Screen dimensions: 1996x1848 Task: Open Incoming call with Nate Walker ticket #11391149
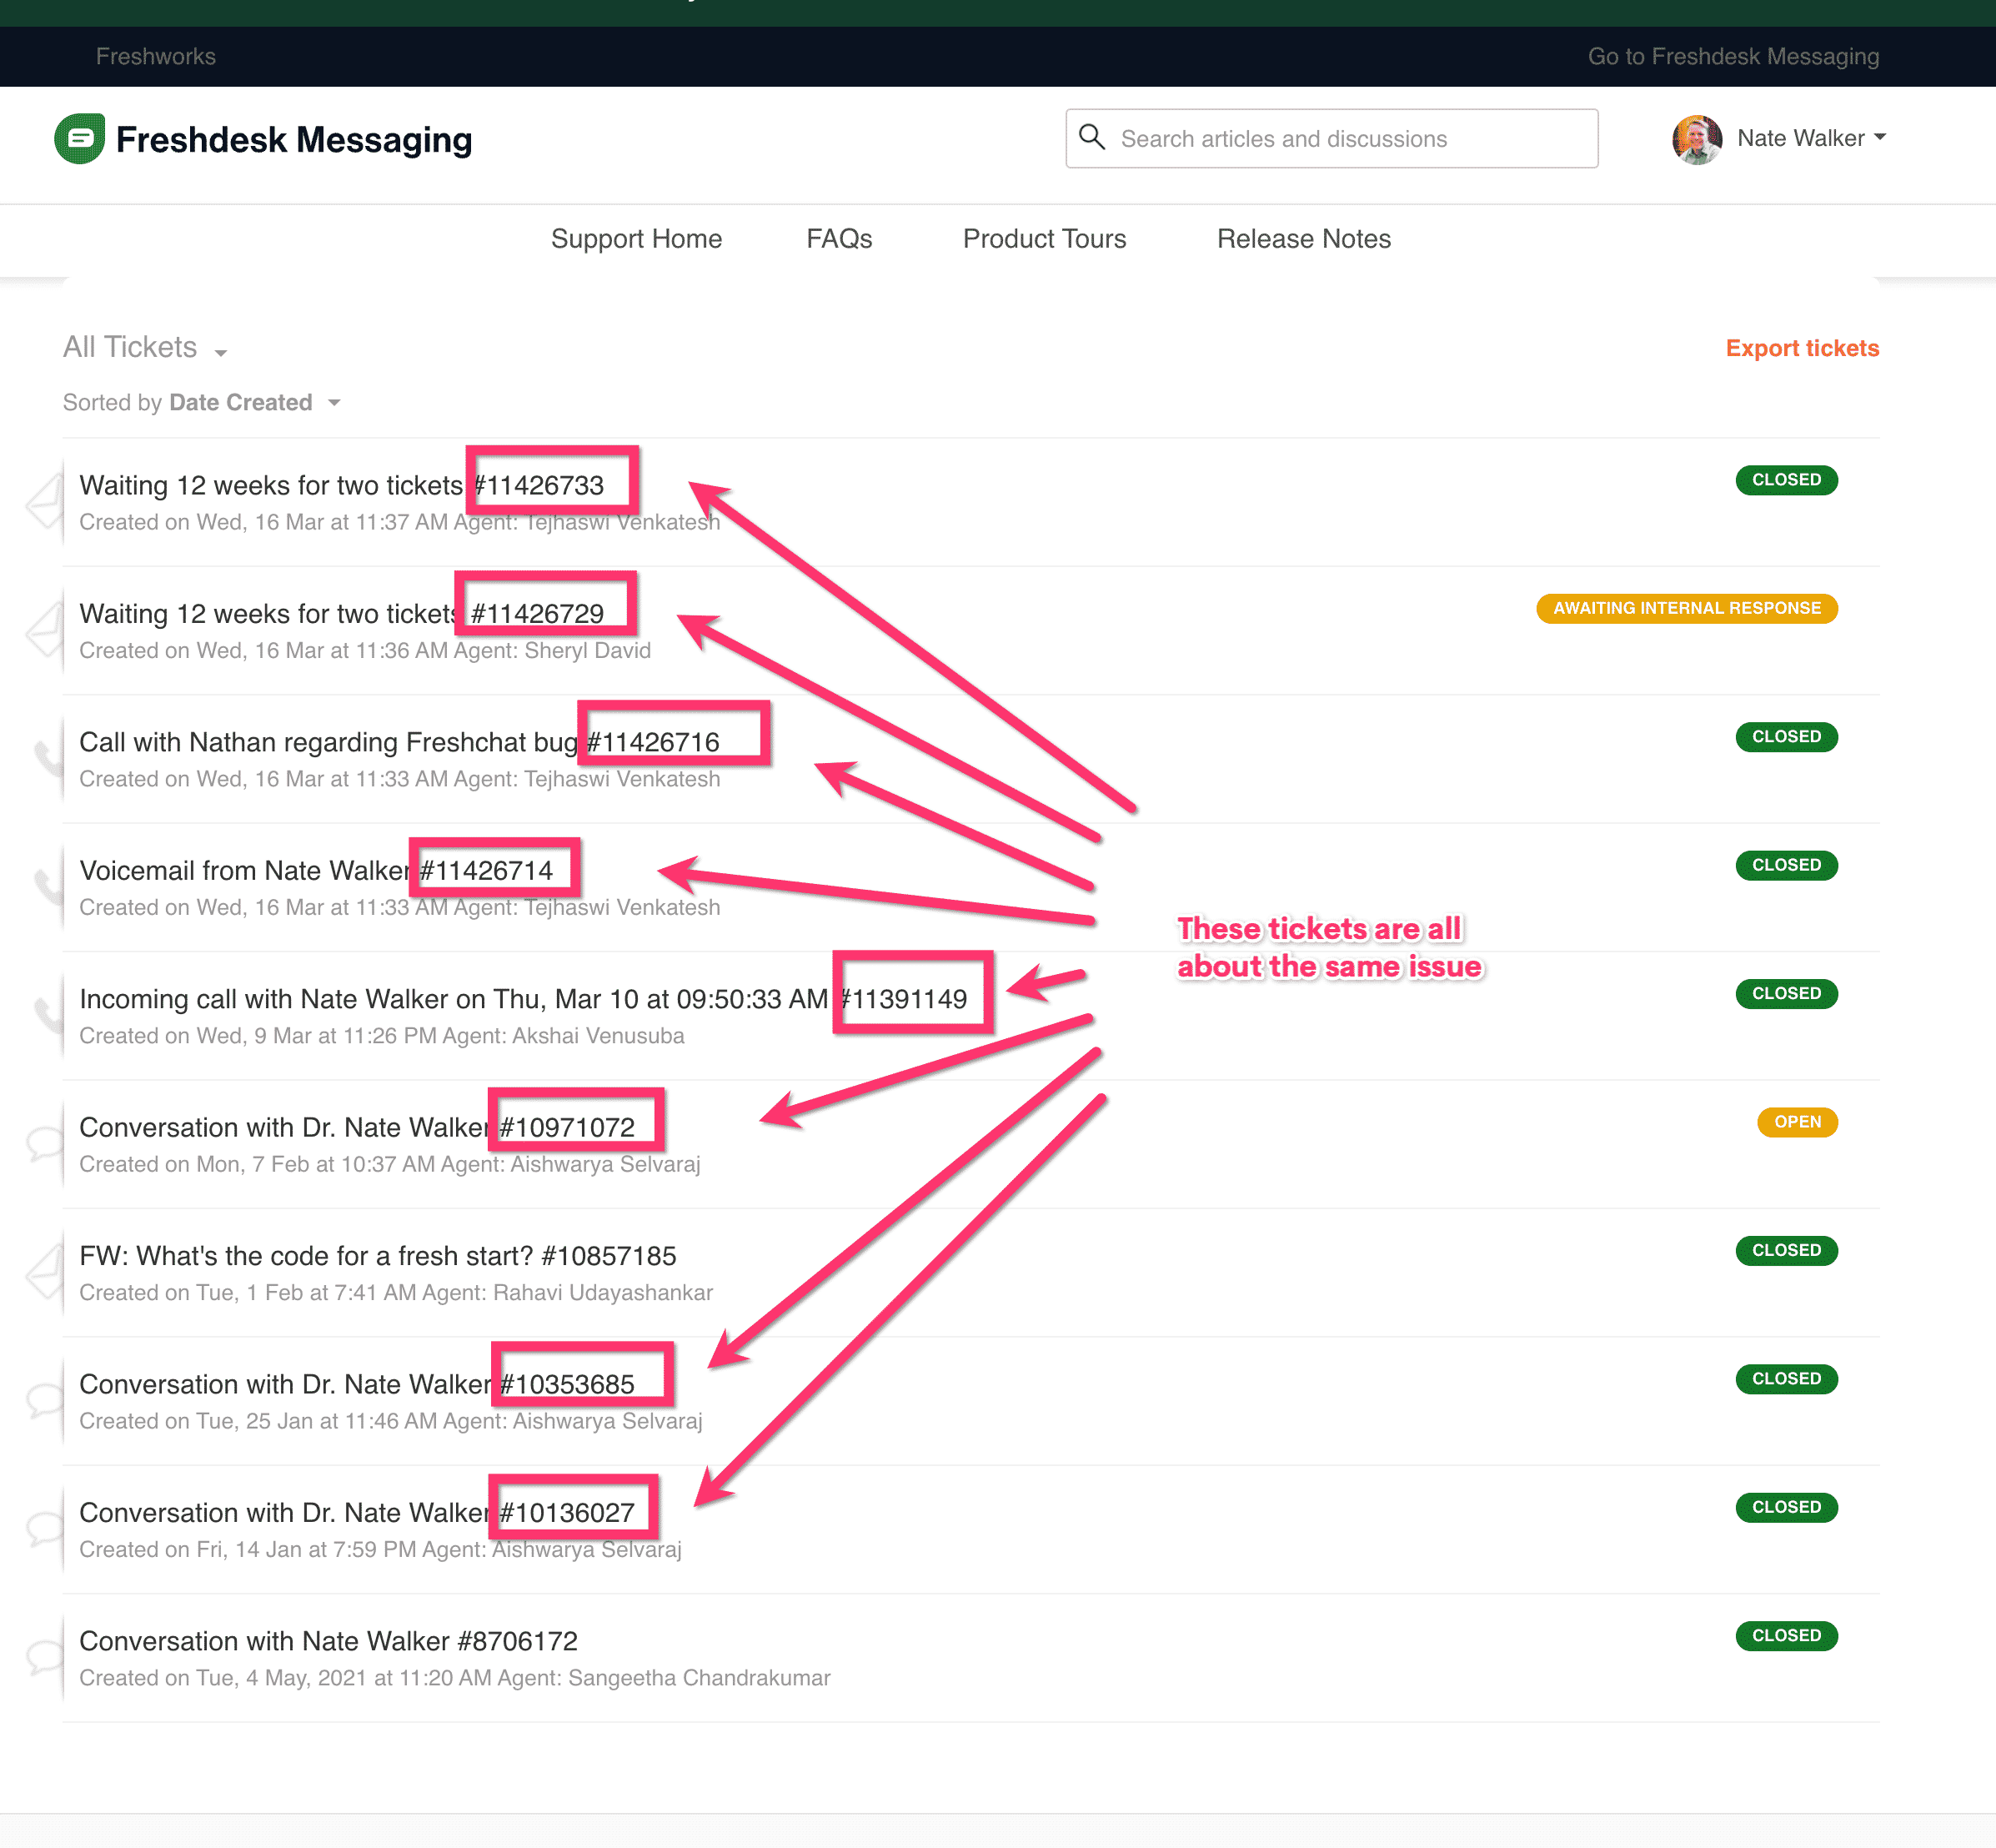click(x=523, y=999)
